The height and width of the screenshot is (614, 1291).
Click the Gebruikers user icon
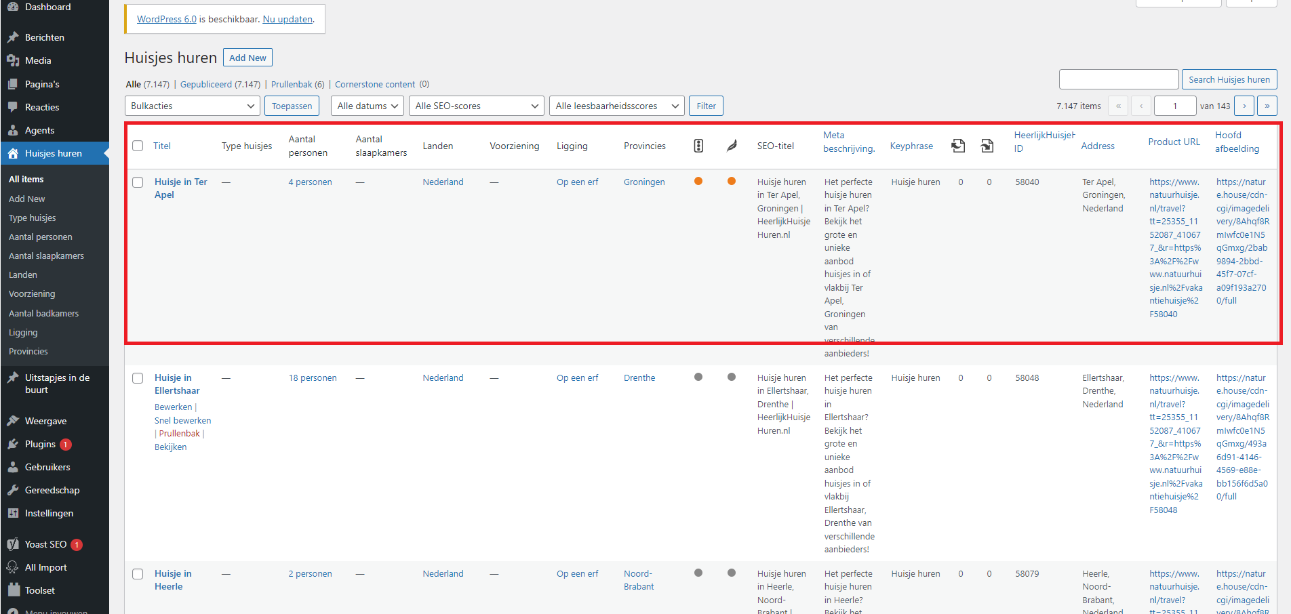[13, 467]
